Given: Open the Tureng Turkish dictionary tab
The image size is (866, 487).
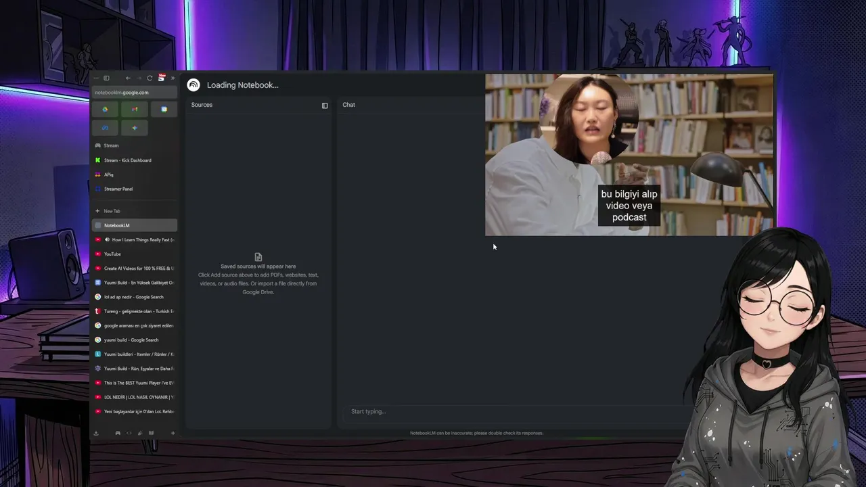Looking at the screenshot, I should [x=135, y=311].
